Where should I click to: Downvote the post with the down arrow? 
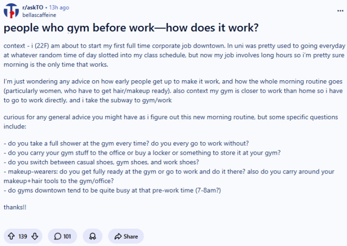tap(35, 236)
